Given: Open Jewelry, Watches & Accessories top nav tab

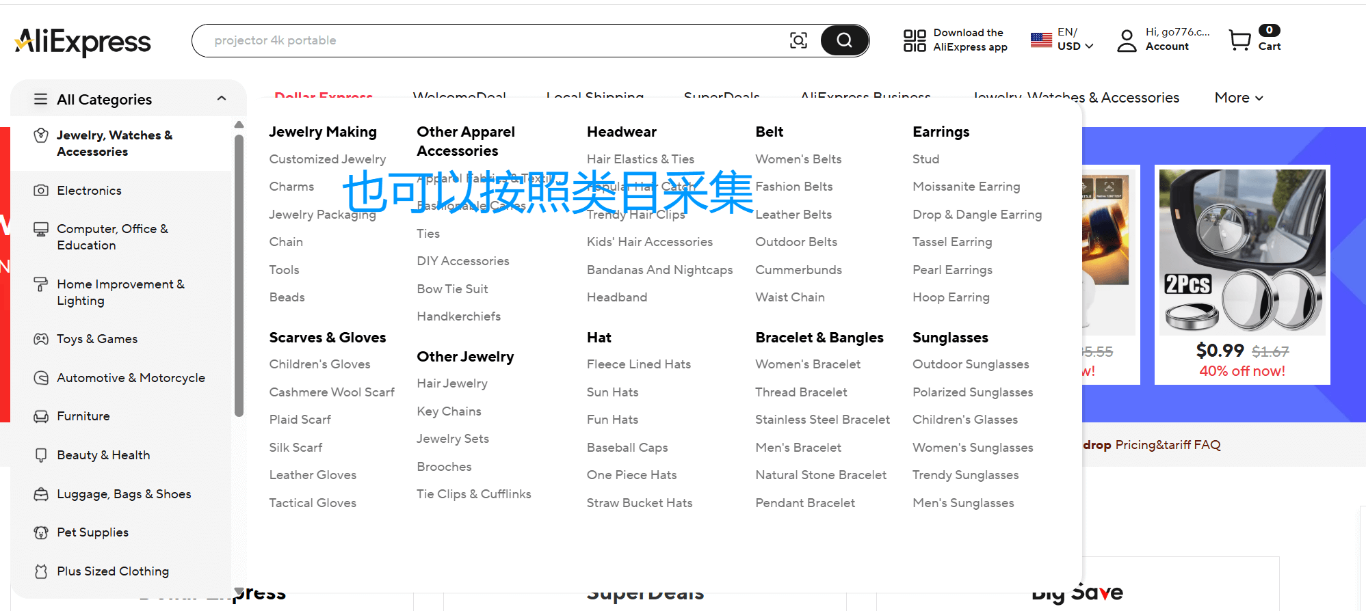Looking at the screenshot, I should click(1075, 98).
